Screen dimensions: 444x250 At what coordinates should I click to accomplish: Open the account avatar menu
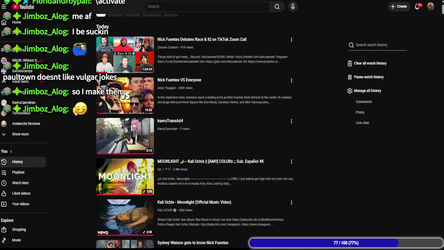coord(430,7)
